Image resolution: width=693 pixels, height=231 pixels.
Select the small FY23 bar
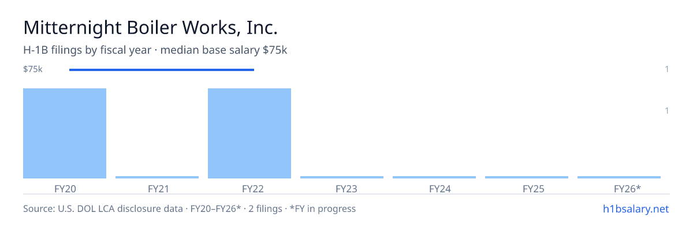342,177
